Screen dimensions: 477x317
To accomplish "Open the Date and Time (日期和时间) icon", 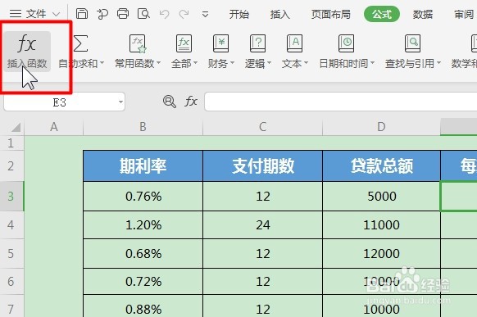I will pyautogui.click(x=346, y=43).
